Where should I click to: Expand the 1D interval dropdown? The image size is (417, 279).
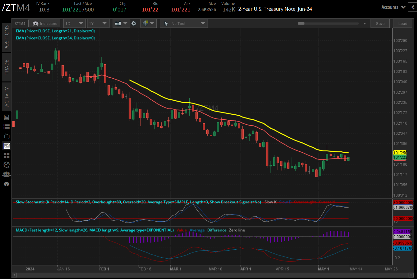74,23
